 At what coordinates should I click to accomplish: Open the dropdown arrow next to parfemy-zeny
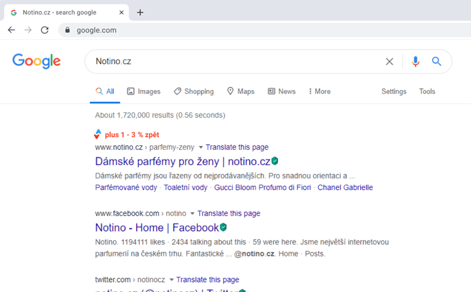(x=200, y=147)
